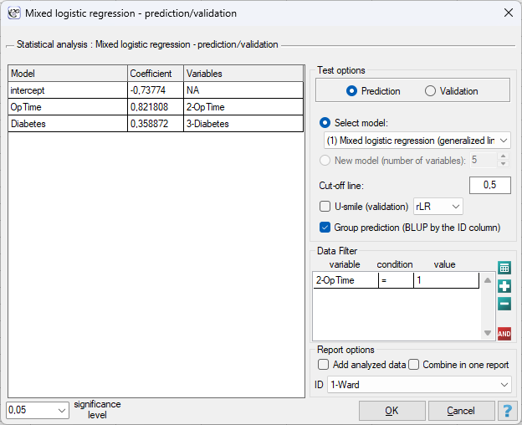
Task: Check the Add analyzed data option
Action: click(323, 365)
